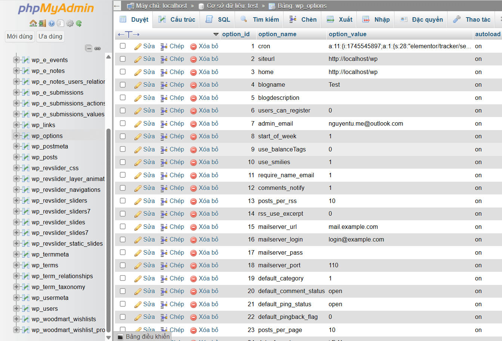Expand the wp_options tree node

(16, 136)
